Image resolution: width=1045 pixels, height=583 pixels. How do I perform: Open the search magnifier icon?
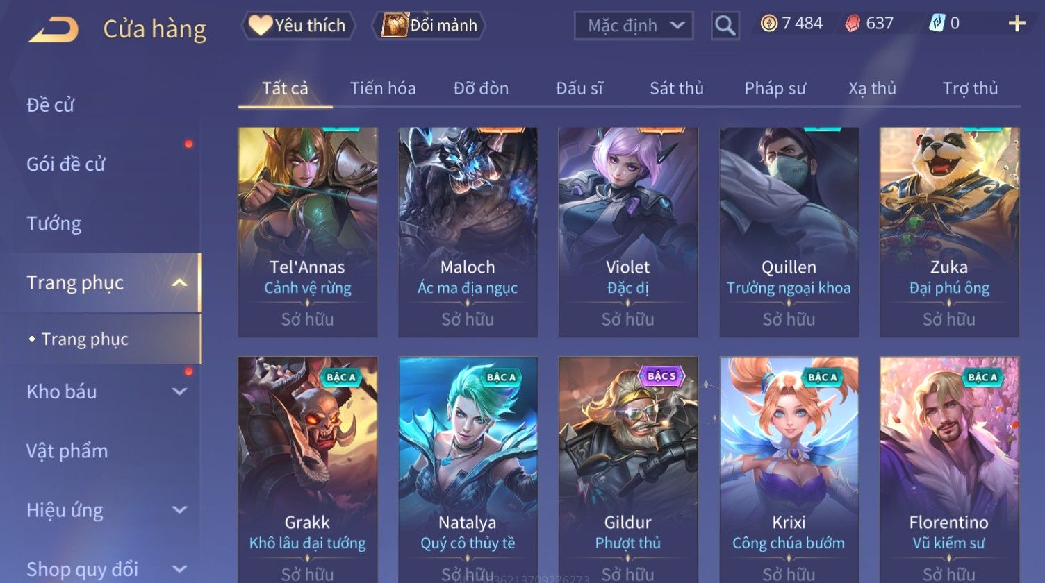coord(725,26)
